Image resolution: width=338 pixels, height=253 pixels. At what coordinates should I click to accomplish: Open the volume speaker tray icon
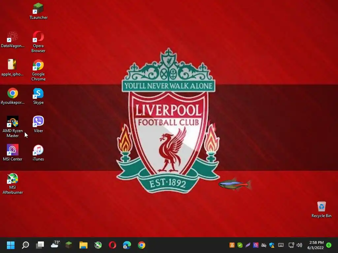[x=299, y=245]
